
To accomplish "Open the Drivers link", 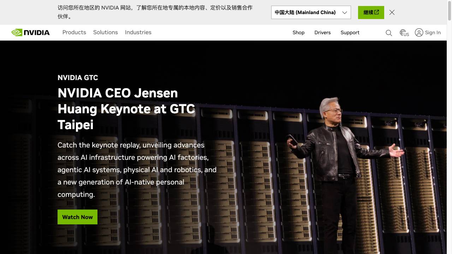I will (323, 32).
